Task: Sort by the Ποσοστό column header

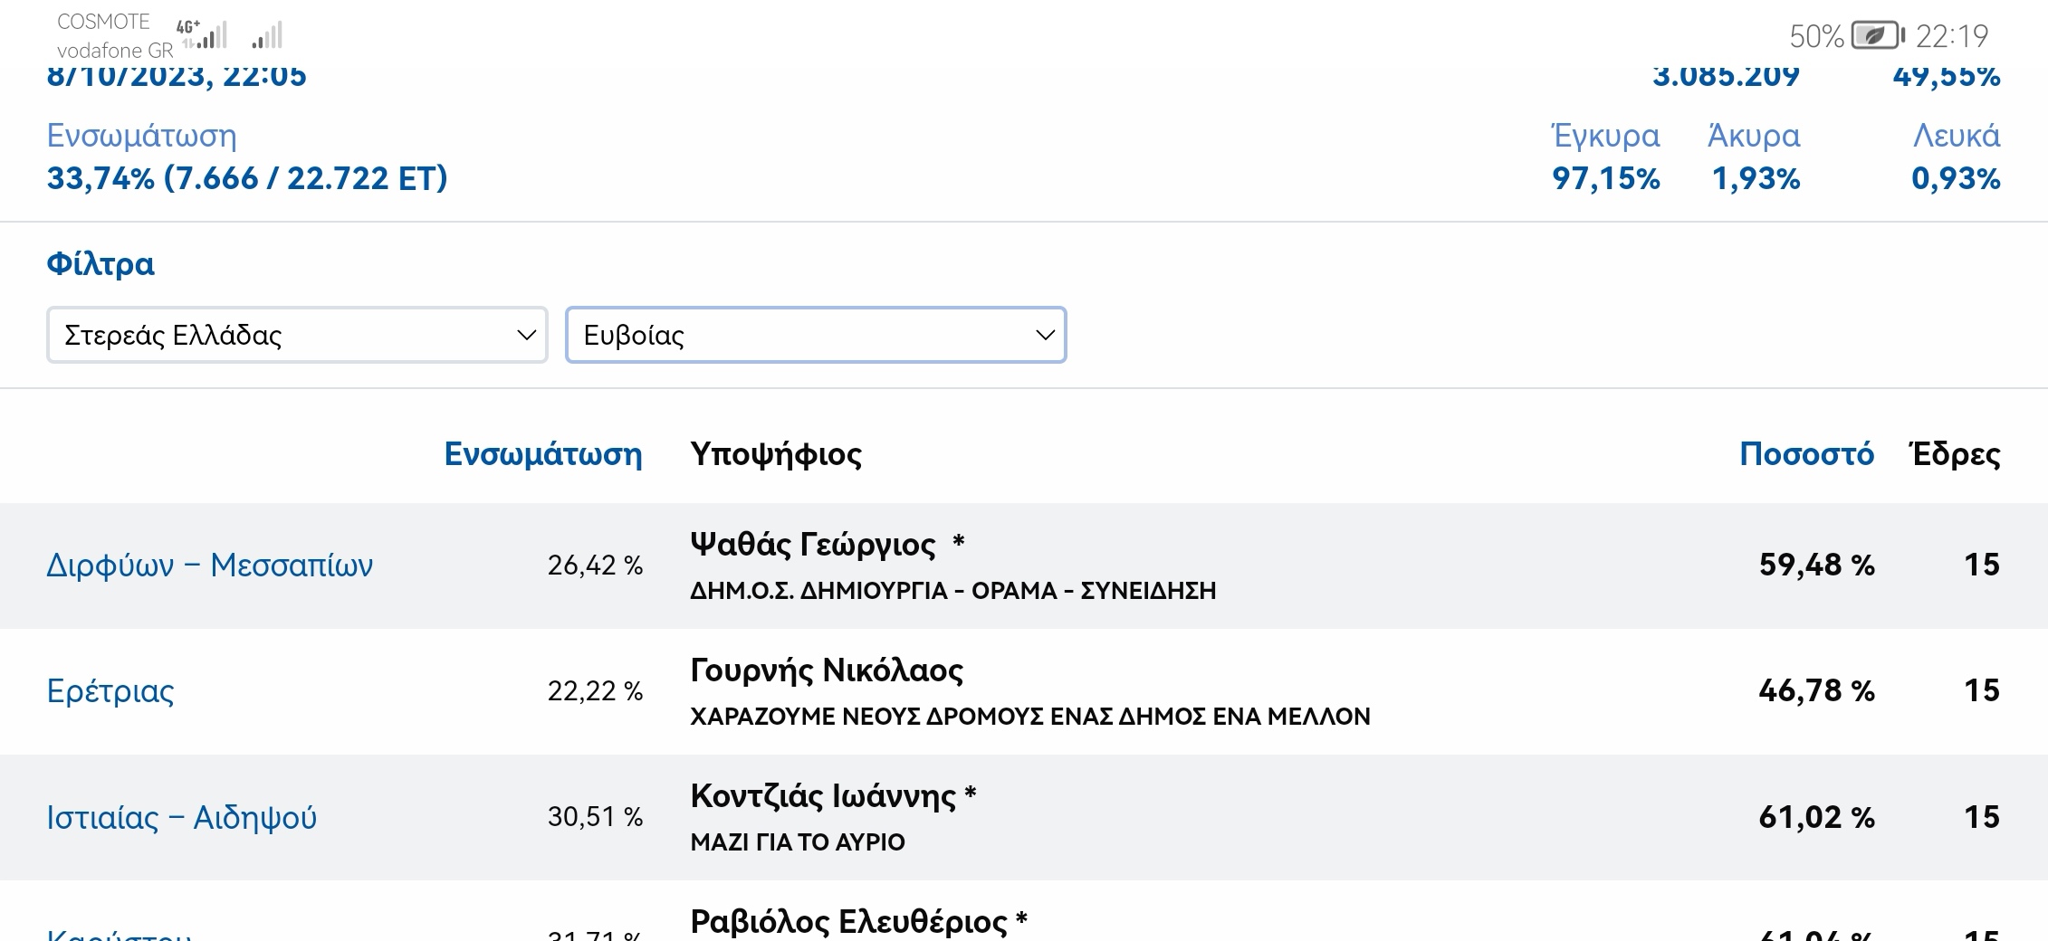Action: pyautogui.click(x=1806, y=454)
